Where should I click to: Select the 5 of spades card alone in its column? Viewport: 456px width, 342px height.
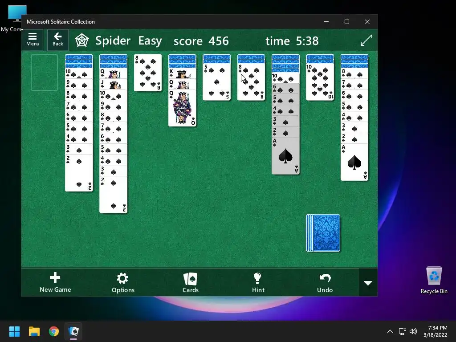tap(217, 82)
